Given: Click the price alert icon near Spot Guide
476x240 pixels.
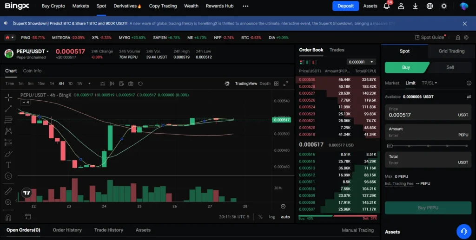Looking at the screenshot, I should click(x=458, y=38).
